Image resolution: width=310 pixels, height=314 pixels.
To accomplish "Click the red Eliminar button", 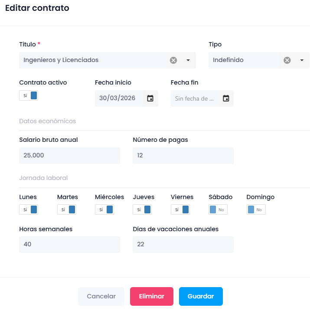I will pyautogui.click(x=152, y=296).
